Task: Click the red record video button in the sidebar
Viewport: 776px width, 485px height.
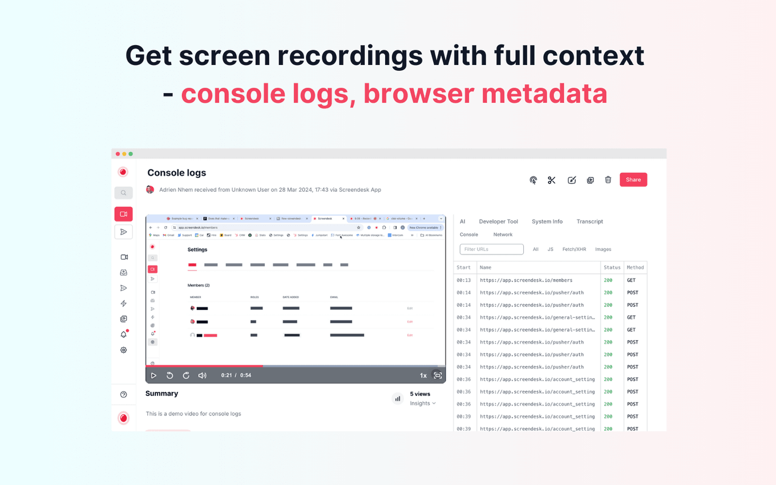Action: click(123, 214)
